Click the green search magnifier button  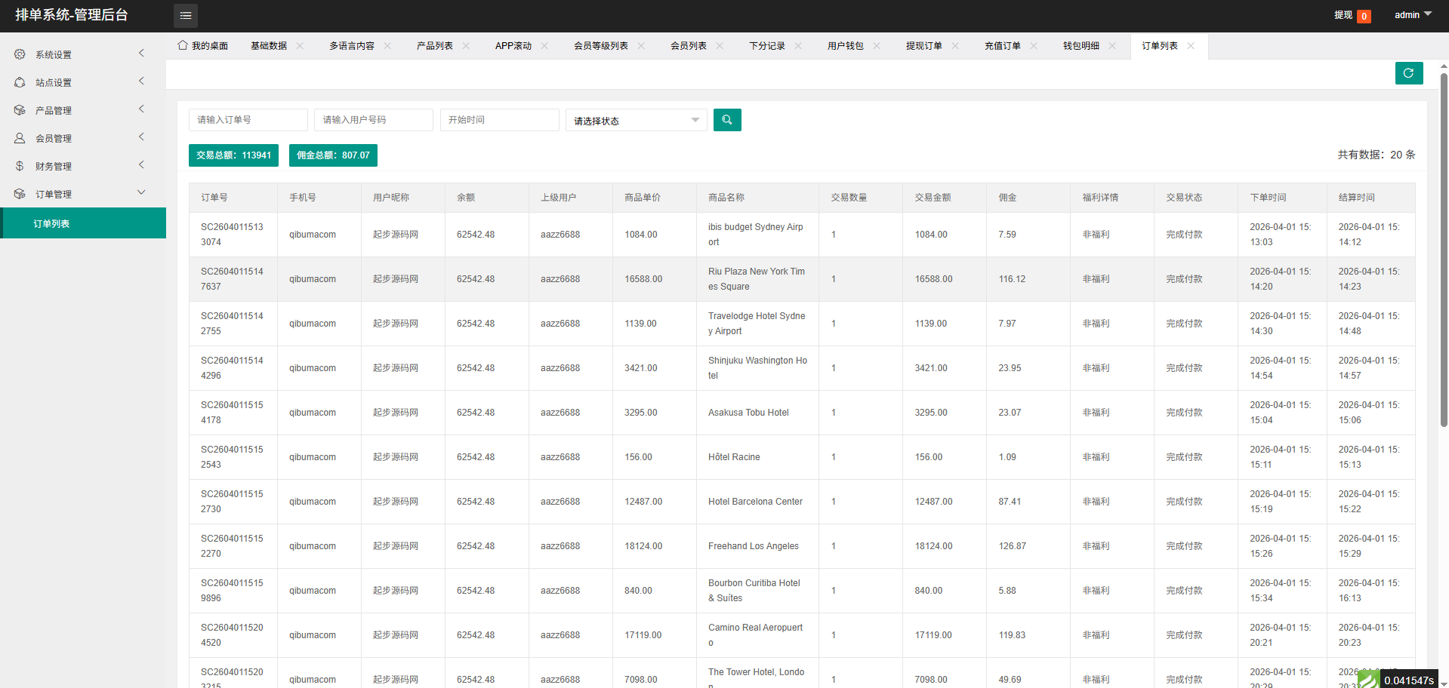click(726, 120)
